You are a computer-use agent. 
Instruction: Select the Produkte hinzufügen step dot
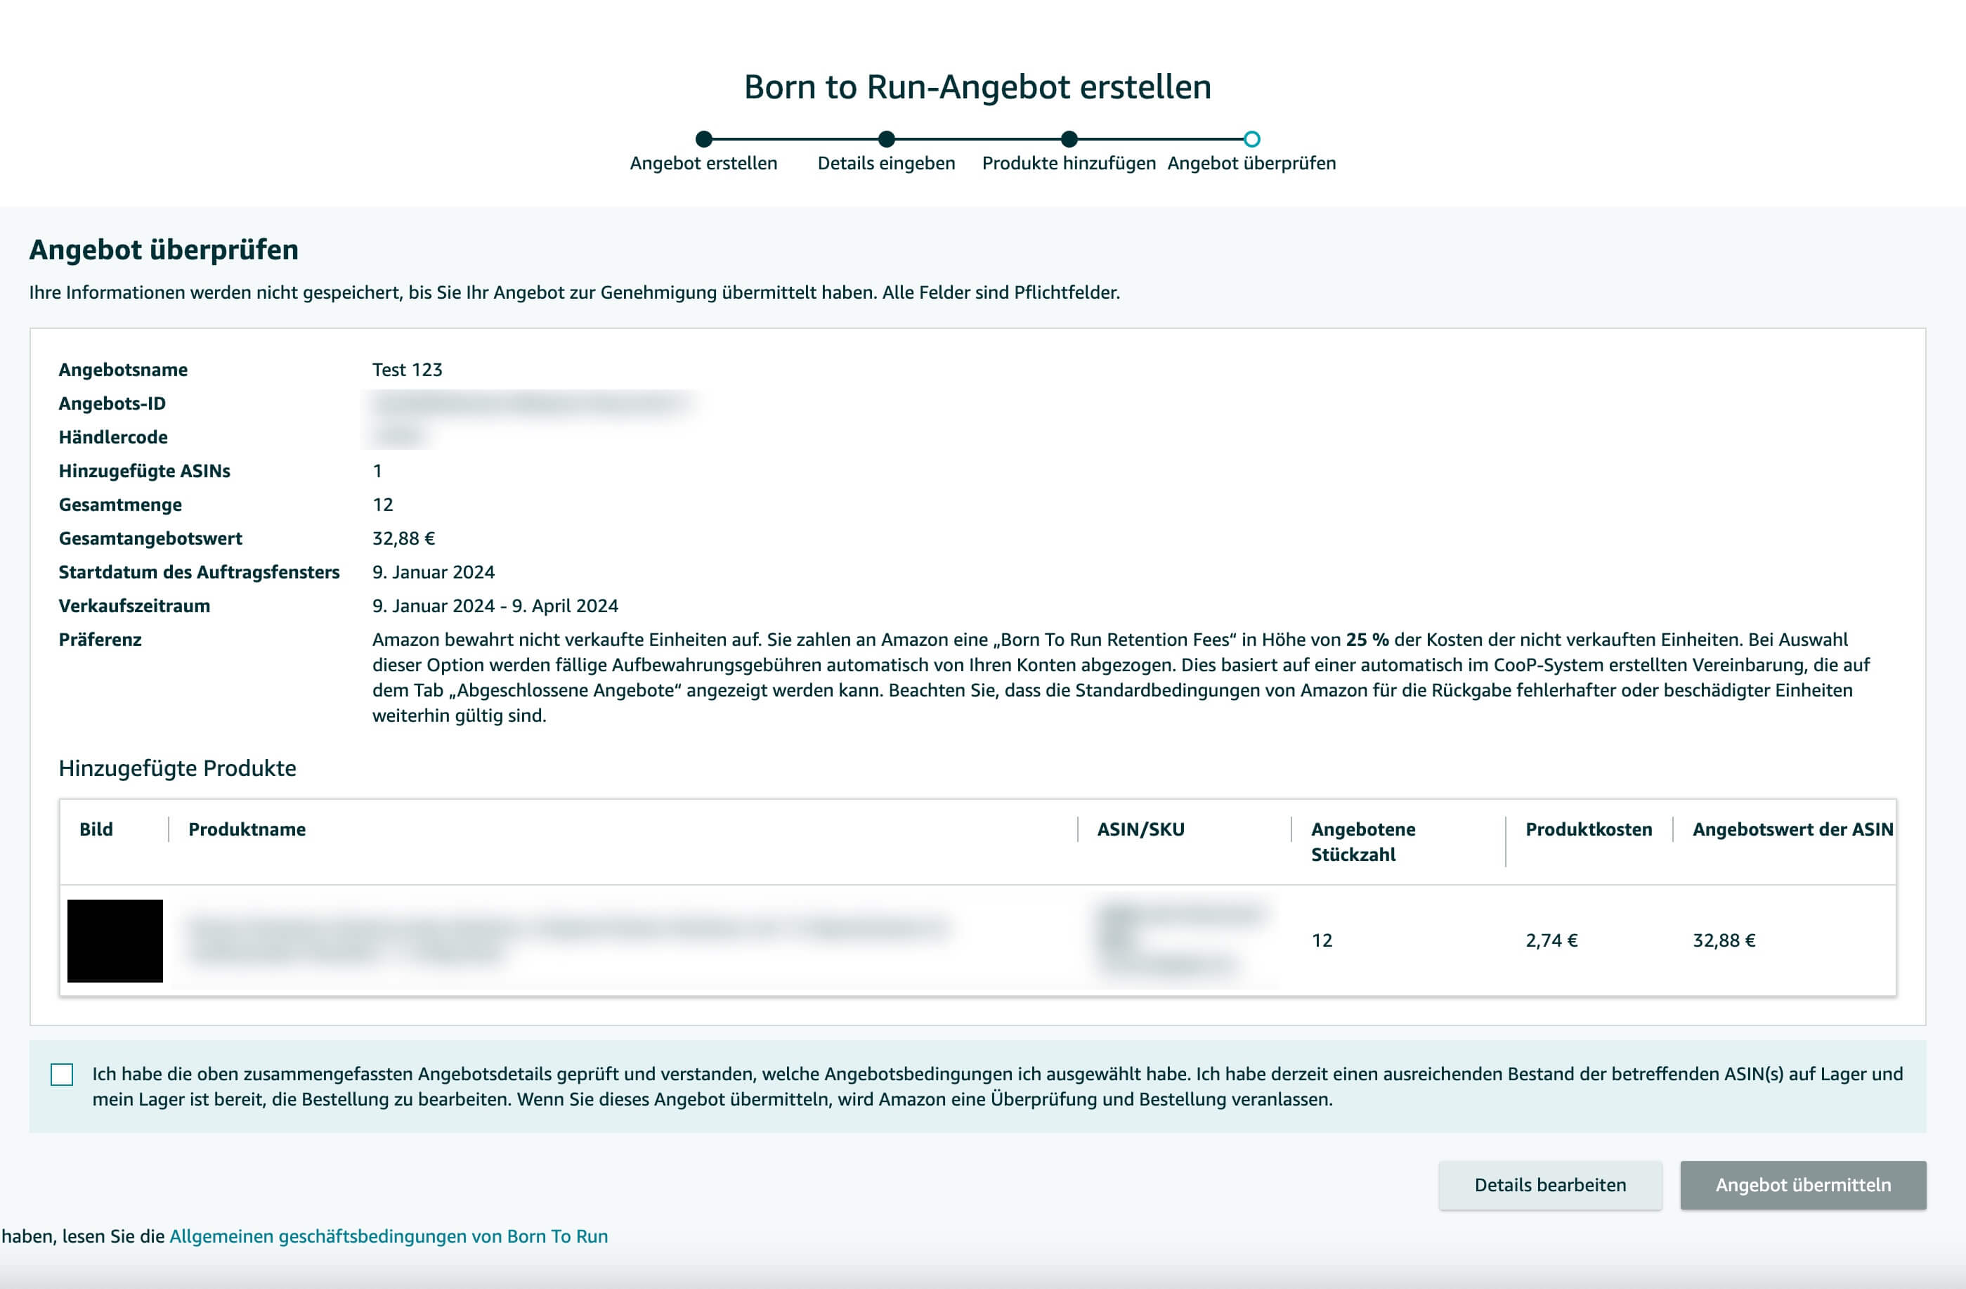click(x=1069, y=139)
